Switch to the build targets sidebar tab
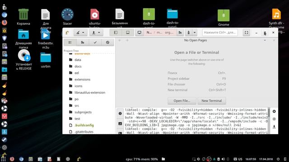The image size is (289, 162). [83, 42]
